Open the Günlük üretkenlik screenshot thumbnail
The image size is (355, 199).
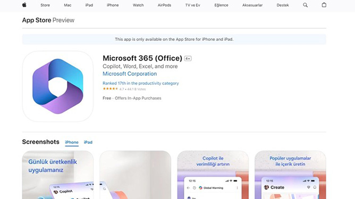[58, 175]
